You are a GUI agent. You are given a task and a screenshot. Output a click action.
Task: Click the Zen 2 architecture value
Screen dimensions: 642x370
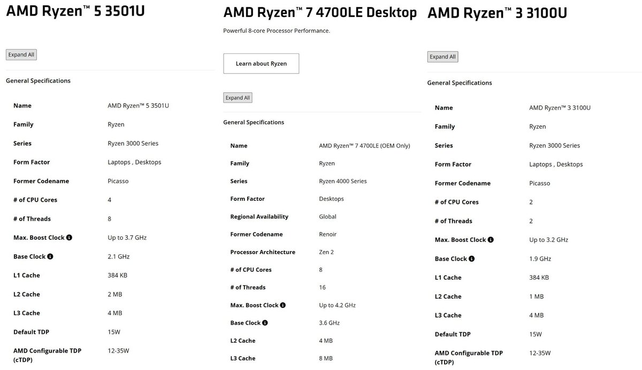click(x=328, y=252)
